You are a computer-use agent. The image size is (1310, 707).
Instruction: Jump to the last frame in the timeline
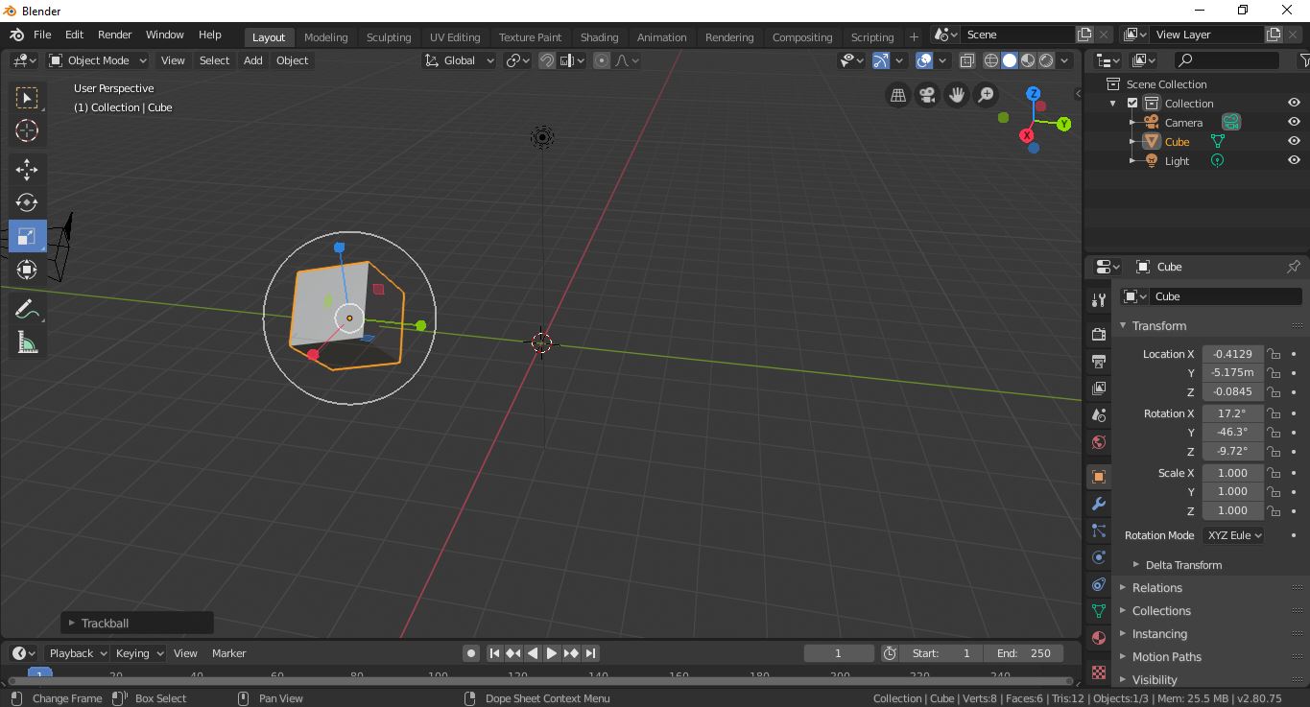click(x=590, y=653)
